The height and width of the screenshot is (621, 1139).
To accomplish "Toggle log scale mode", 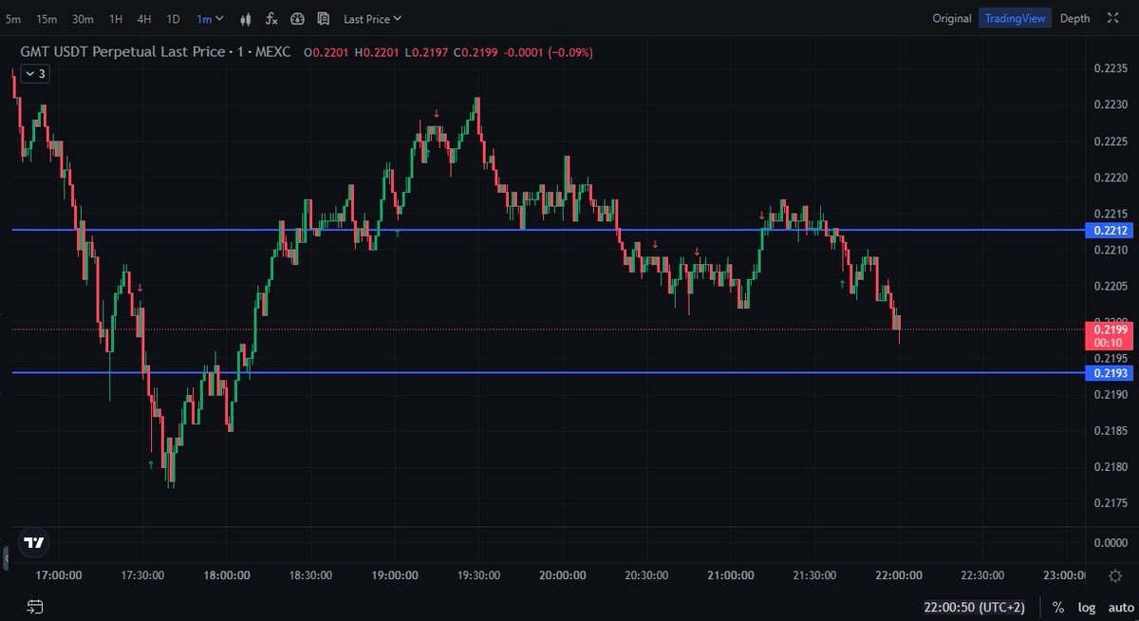I will pos(1087,607).
